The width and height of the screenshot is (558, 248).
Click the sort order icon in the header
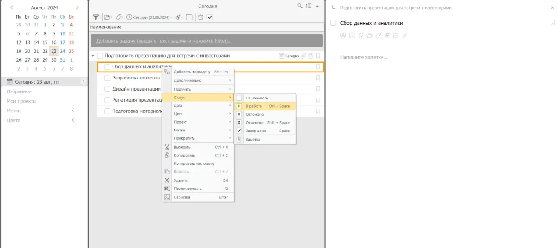coord(308,6)
